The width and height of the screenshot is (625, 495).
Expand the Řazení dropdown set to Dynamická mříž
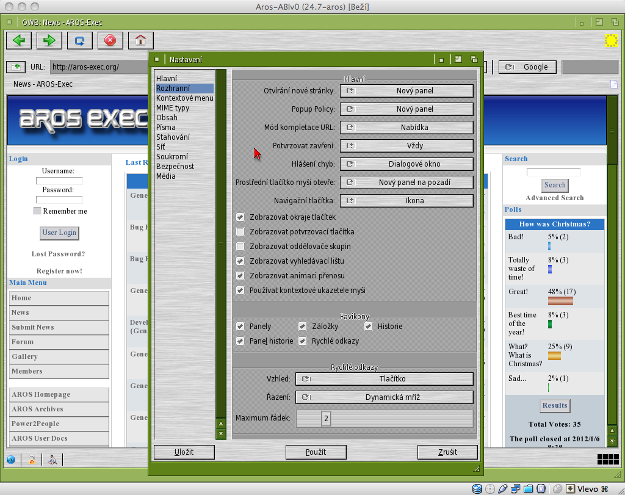(385, 397)
